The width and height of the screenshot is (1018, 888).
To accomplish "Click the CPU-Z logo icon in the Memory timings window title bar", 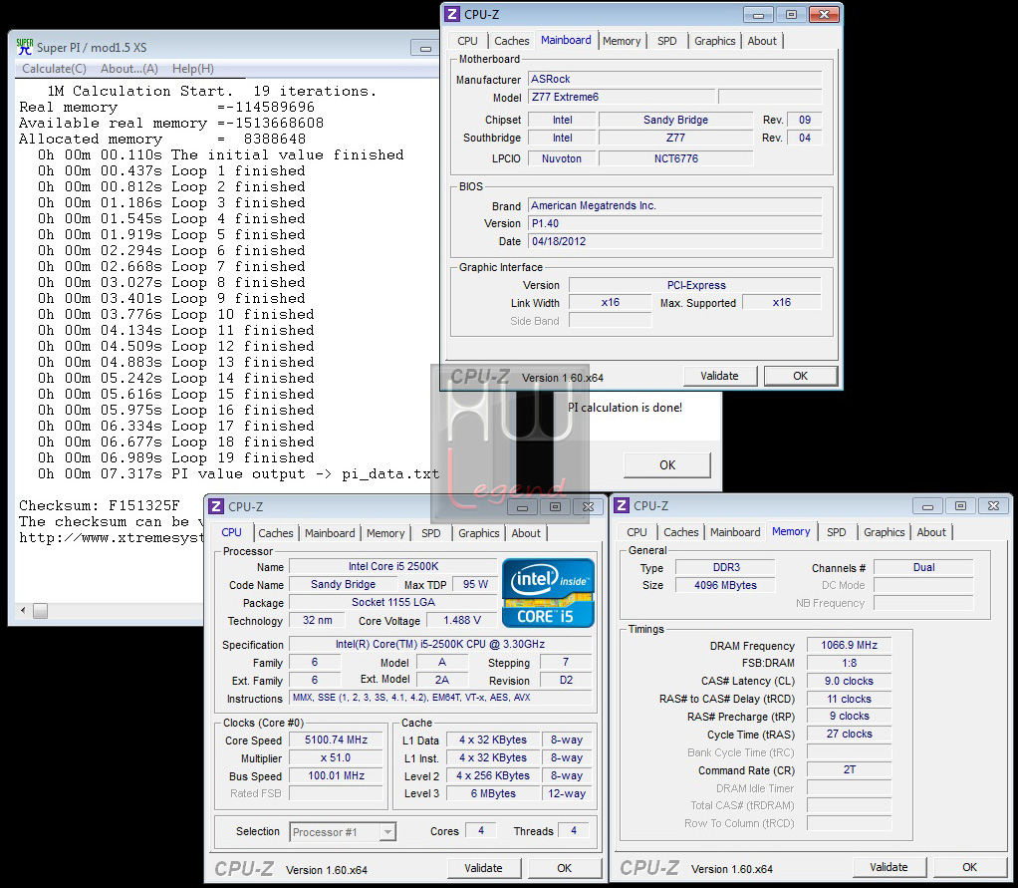I will pyautogui.click(x=622, y=505).
